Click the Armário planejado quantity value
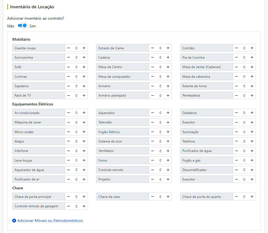 click(x=160, y=95)
